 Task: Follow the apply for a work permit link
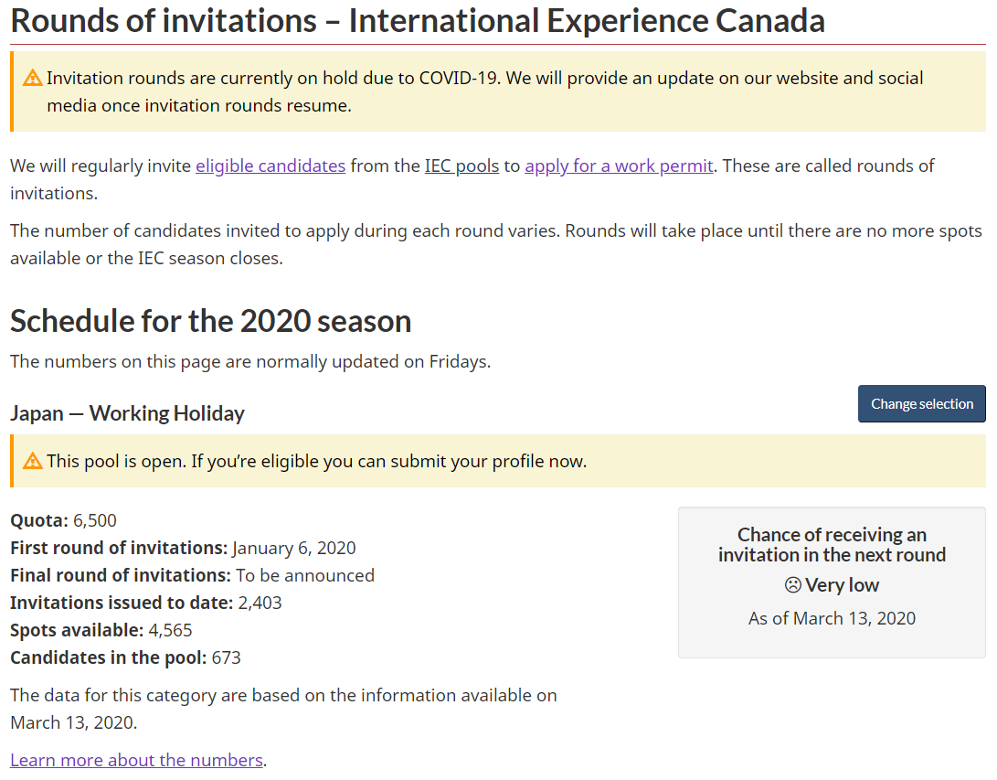coord(619,166)
